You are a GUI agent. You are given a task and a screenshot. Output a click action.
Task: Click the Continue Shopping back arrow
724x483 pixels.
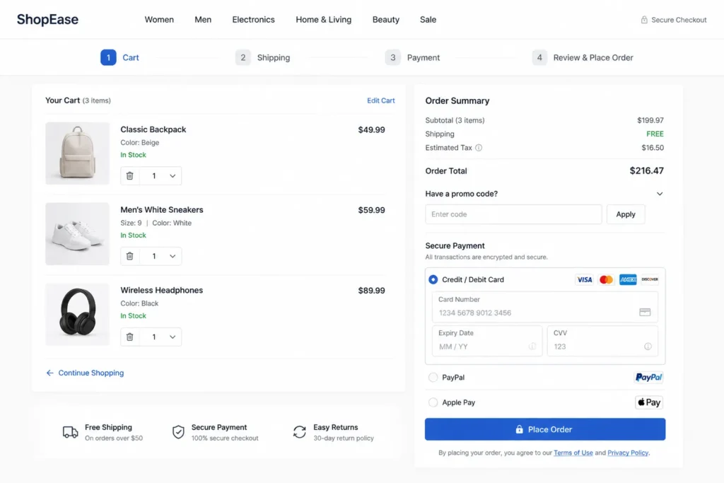(x=50, y=373)
